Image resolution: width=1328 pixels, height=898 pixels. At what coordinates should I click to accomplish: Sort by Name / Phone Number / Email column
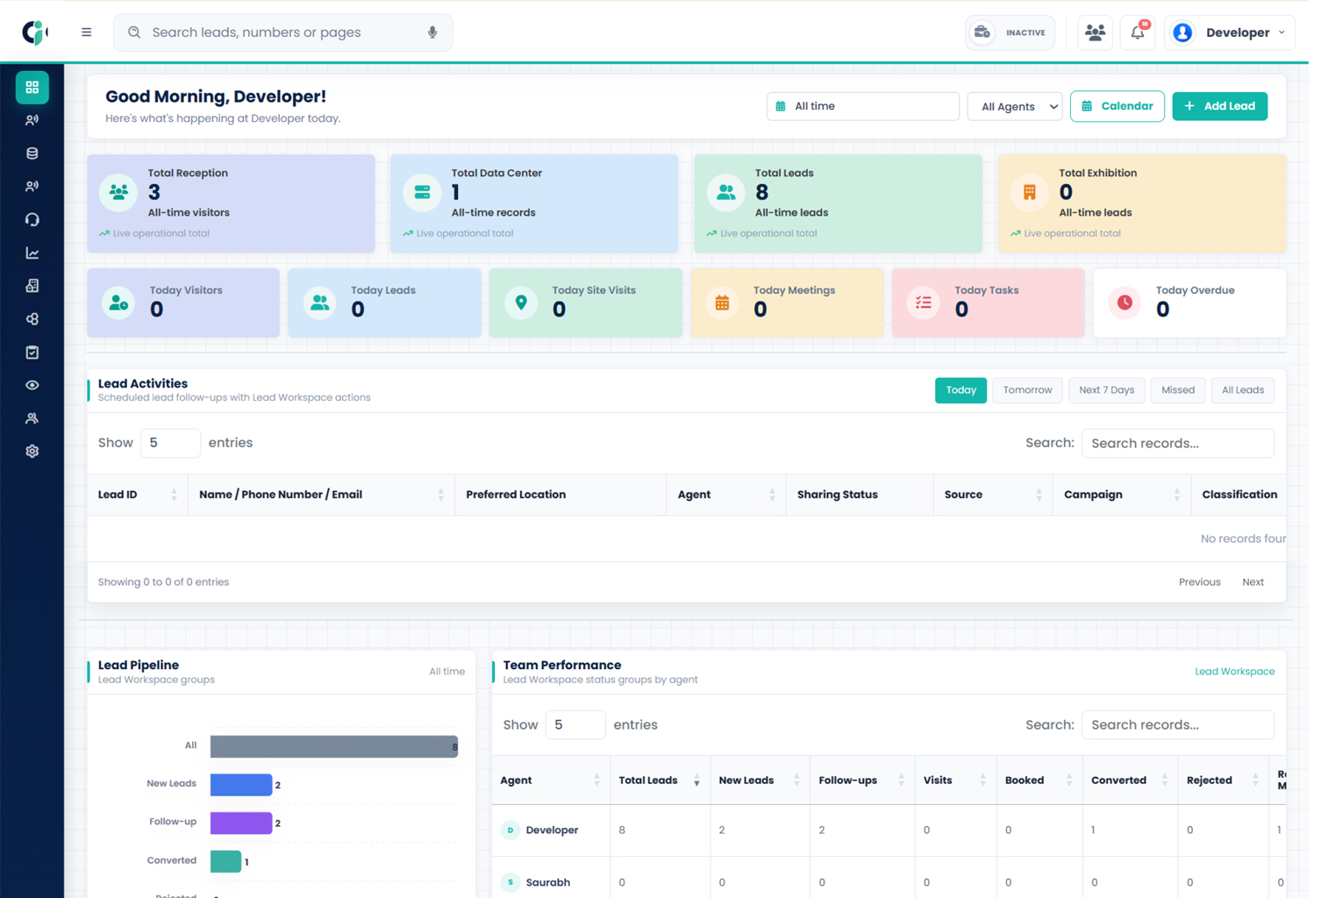click(321, 495)
